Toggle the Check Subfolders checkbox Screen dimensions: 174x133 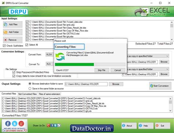[x=4, y=46]
